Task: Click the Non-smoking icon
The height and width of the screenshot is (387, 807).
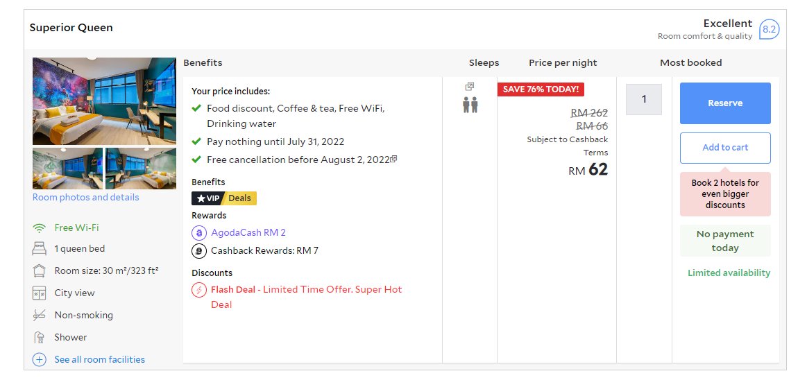Action: click(39, 315)
